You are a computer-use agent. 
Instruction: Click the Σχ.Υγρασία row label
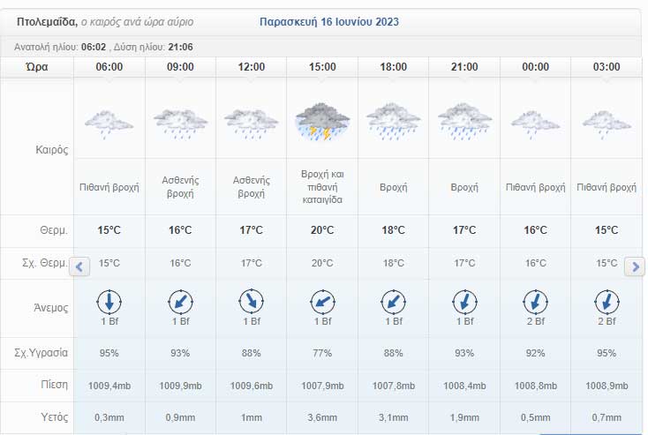(41, 353)
